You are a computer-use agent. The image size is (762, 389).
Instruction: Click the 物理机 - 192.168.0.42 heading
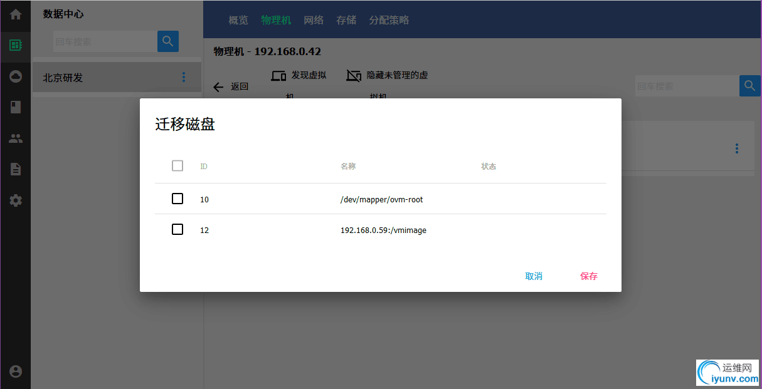pos(267,51)
